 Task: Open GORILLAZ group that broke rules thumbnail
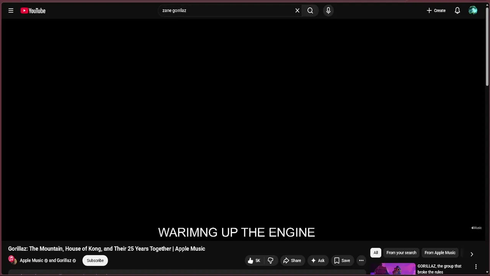point(393,269)
